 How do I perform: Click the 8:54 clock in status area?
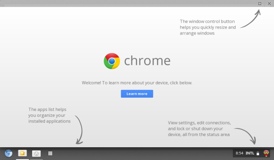(239, 153)
